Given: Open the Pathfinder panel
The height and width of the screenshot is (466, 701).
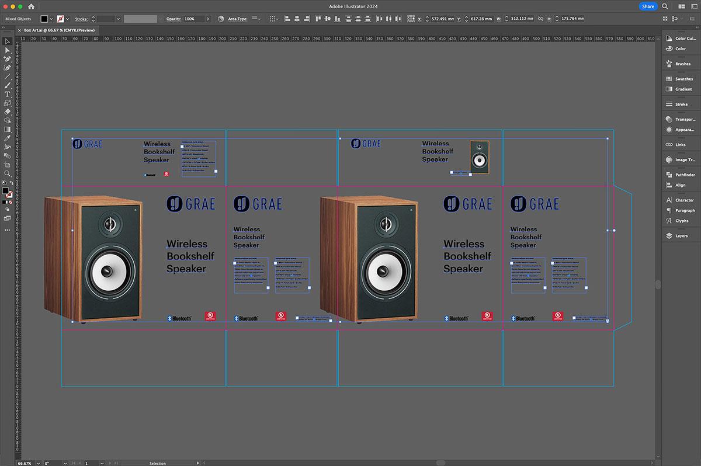Looking at the screenshot, I should (x=681, y=175).
